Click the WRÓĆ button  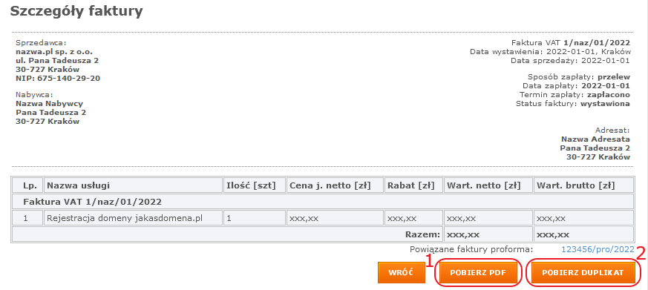pyautogui.click(x=402, y=273)
